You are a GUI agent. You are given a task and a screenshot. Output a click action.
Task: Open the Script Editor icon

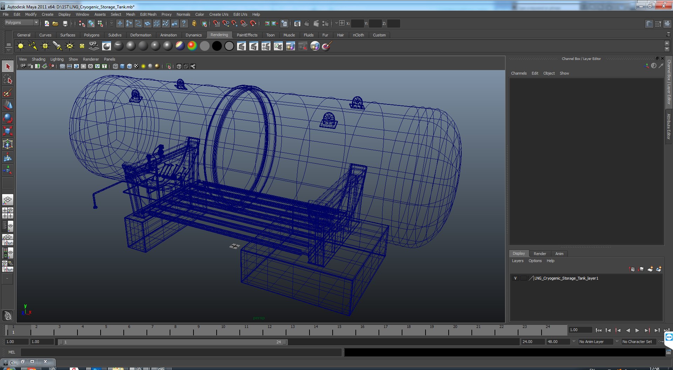[x=668, y=352]
